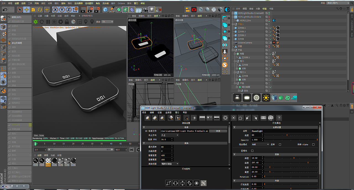Open Octane render settings gear icon
Image resolution: width=354 pixels, height=190 pixels.
click(x=61, y=22)
